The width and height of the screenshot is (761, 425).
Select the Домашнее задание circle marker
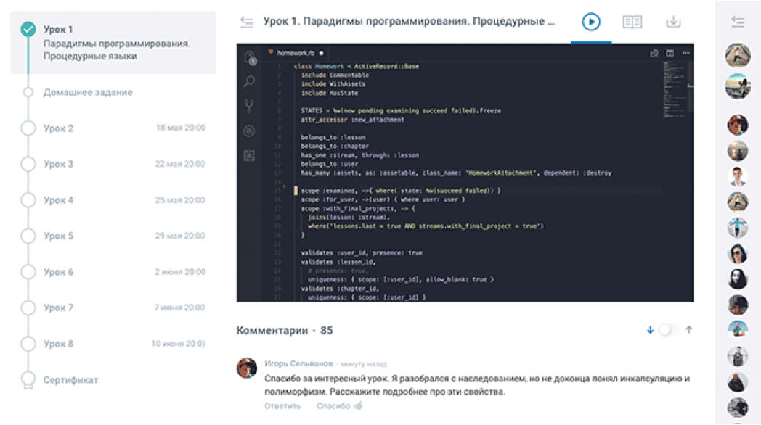(x=28, y=92)
